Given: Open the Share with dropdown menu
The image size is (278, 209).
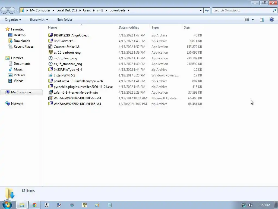Looking at the screenshot, I should [x=39, y=20].
